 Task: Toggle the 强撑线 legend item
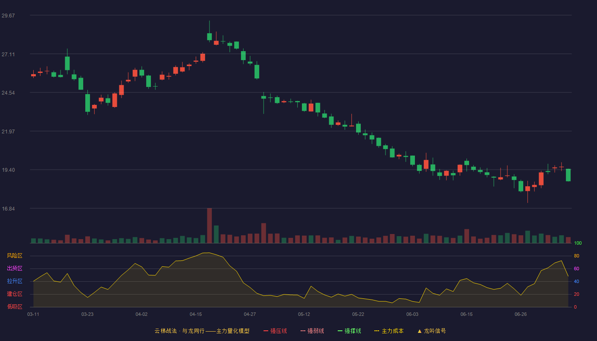(349, 331)
